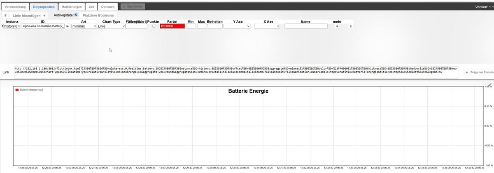494x173 pixels.
Task: Click the Füllen(0bis1) input field
Action: tap(137, 26)
